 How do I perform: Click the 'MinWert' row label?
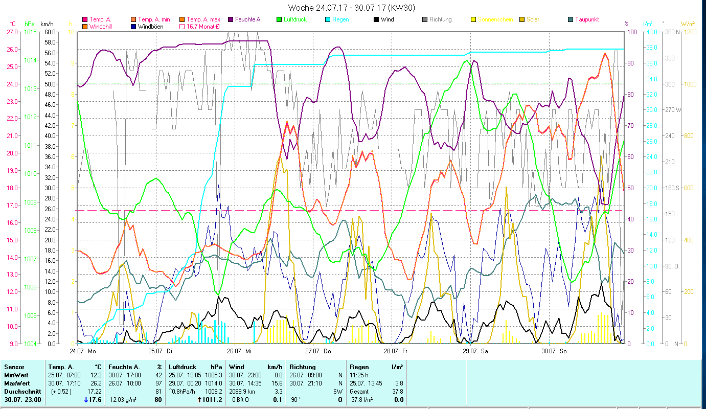tap(15, 375)
